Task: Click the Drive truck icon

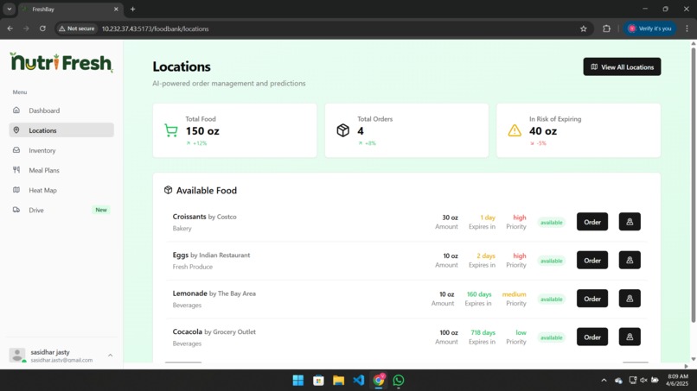Action: [16, 210]
